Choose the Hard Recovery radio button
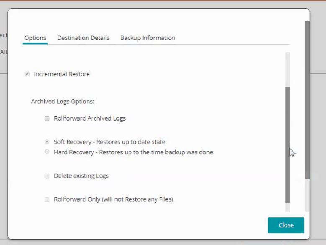The height and width of the screenshot is (245, 326). pos(47,152)
